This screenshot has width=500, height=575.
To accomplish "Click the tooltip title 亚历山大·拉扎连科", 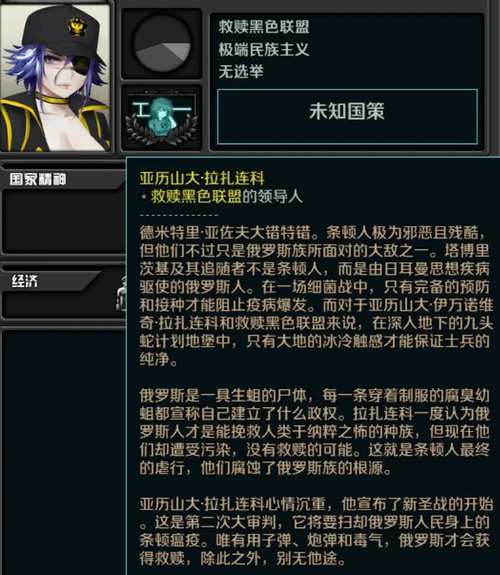I will tap(202, 178).
